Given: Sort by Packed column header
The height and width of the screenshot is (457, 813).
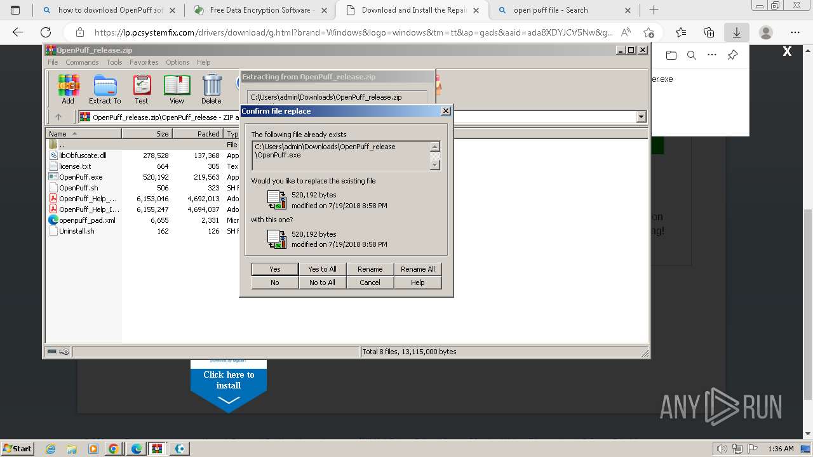Looking at the screenshot, I should click(198, 134).
